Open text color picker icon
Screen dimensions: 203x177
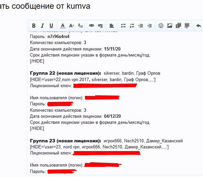63,26
